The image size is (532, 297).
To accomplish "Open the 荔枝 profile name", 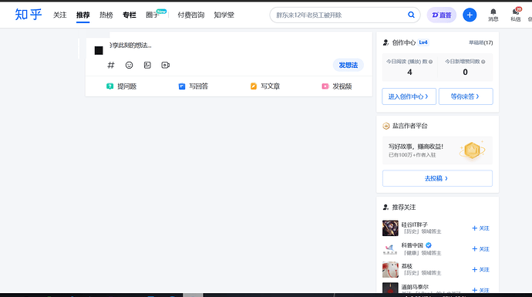I will click(407, 266).
